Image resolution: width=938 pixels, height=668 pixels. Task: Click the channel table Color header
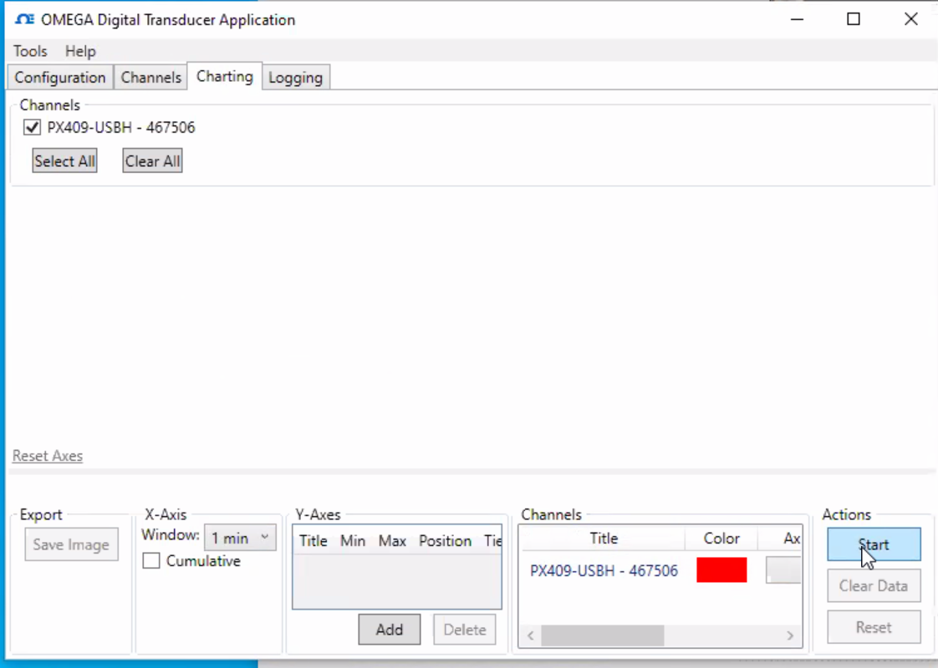721,539
